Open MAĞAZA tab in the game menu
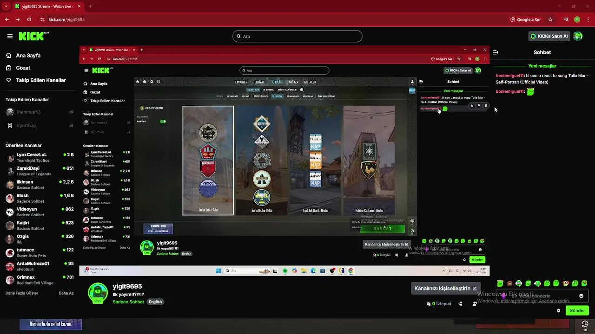This screenshot has height=334, width=595. (293, 82)
